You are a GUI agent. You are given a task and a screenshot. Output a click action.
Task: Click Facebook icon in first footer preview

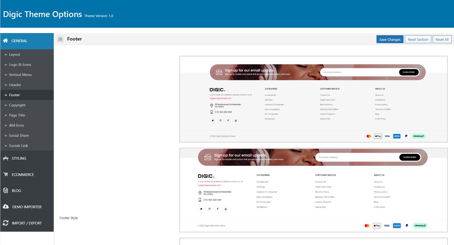tap(228, 121)
